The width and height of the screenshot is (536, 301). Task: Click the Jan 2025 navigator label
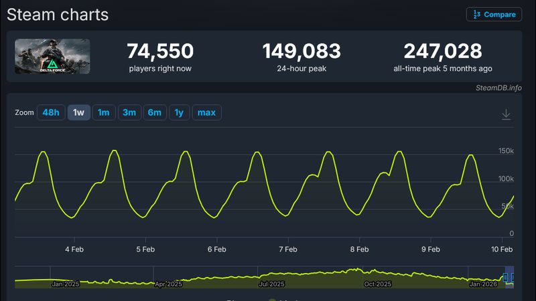point(66,284)
